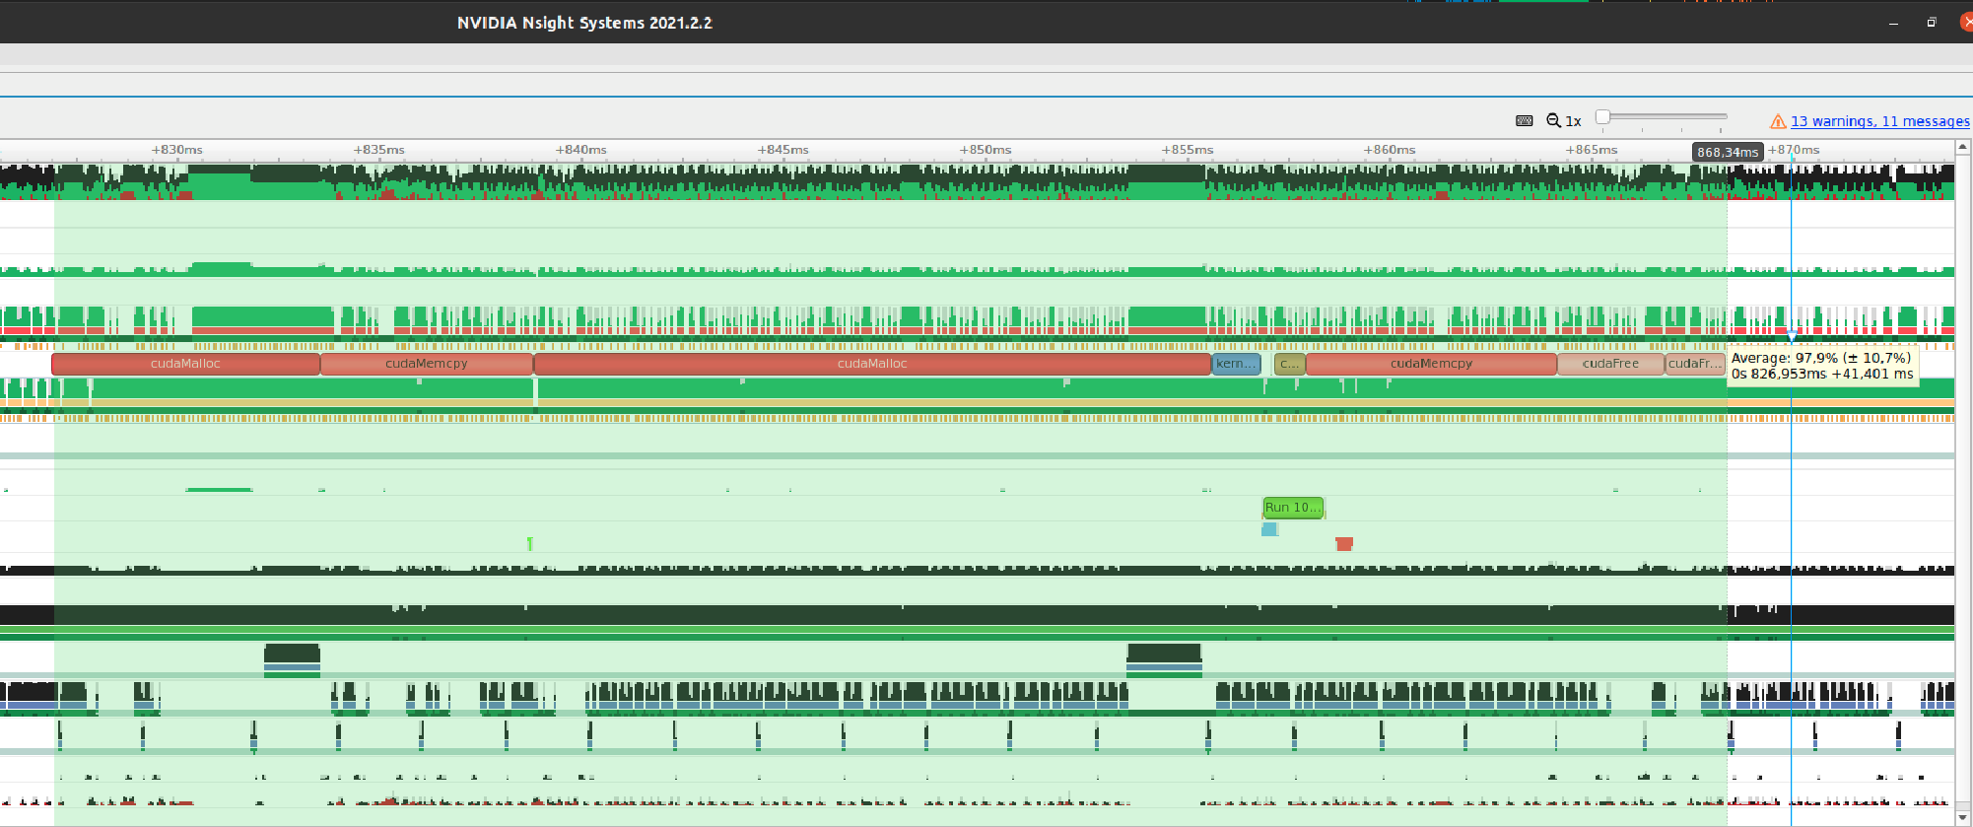
Task: Click the +840ms ruler label
Action: pos(580,150)
